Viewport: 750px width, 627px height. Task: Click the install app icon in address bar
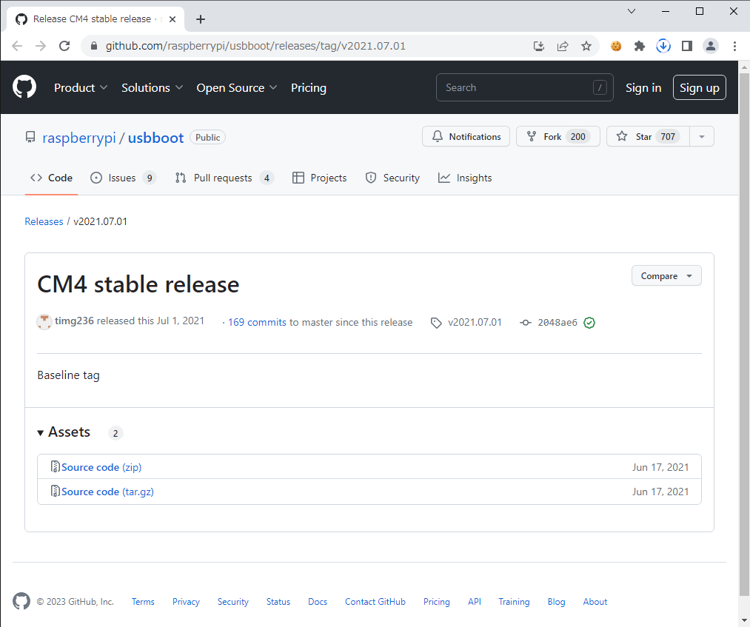[x=539, y=46]
